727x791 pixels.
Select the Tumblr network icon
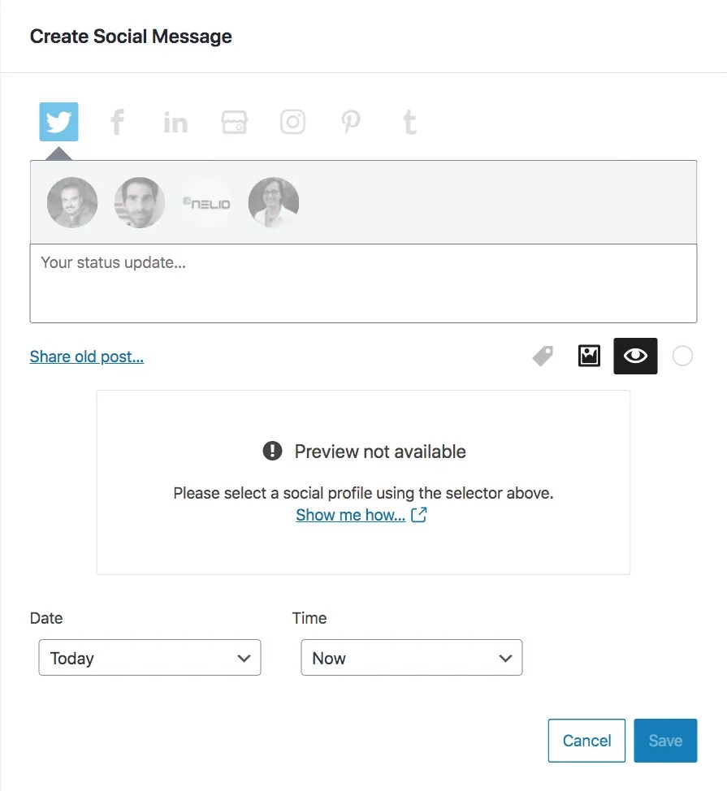tap(409, 121)
